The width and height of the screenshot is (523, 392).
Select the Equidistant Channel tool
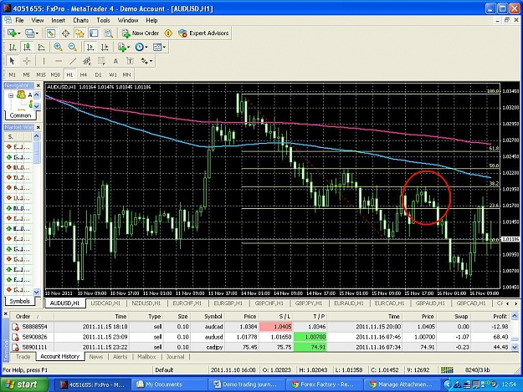[87, 61]
